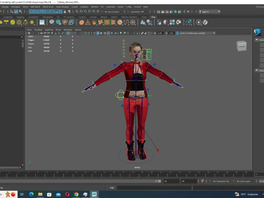Open the Mesh Tools menu
The height and width of the screenshot is (198, 264).
point(48,7)
